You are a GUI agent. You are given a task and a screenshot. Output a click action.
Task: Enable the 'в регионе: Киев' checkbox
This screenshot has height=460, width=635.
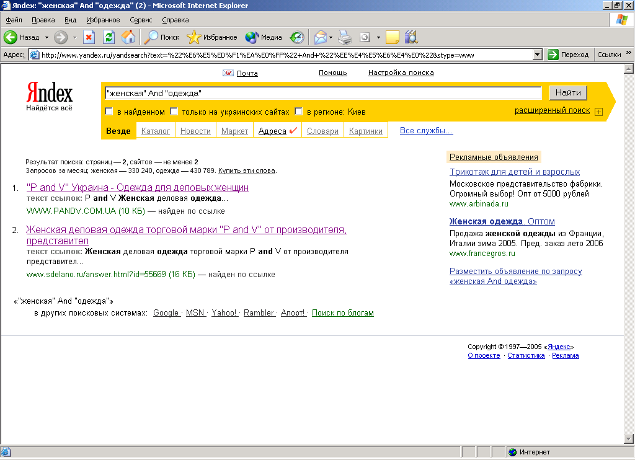point(298,111)
